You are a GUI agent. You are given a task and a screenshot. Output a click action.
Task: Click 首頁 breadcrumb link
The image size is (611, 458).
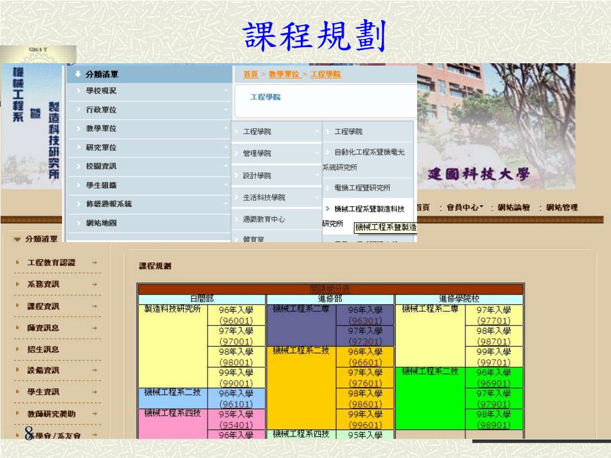[x=251, y=74]
